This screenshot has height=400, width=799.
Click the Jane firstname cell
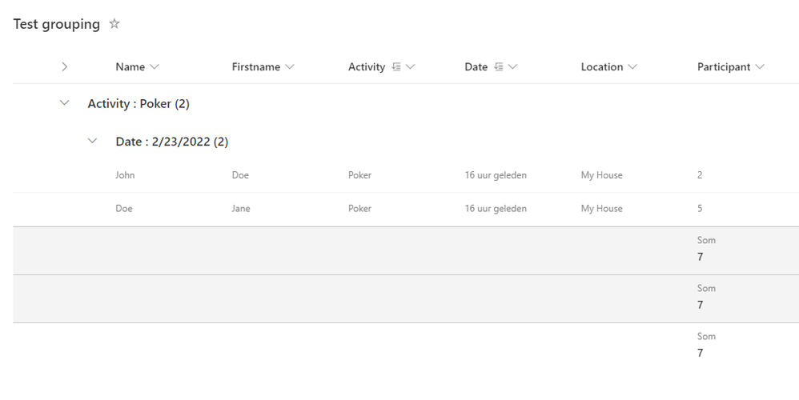pos(241,209)
